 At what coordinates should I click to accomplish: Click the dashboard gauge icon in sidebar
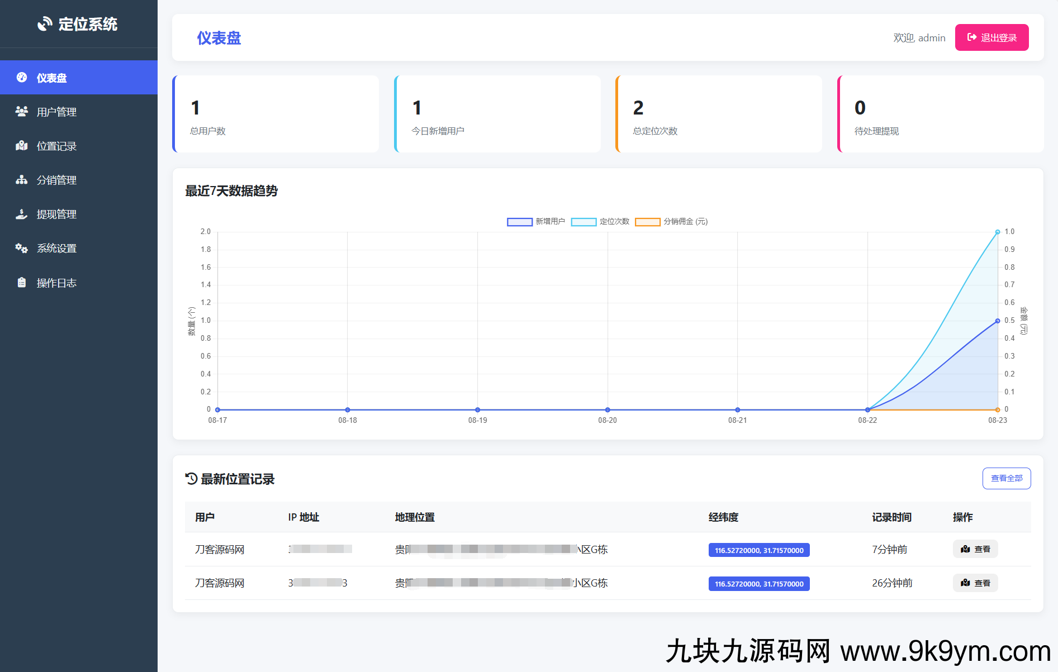point(22,78)
